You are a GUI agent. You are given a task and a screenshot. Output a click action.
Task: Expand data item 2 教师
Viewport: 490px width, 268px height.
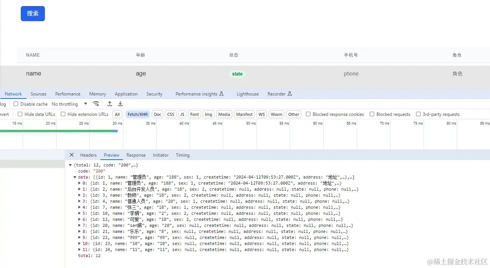coord(80,196)
